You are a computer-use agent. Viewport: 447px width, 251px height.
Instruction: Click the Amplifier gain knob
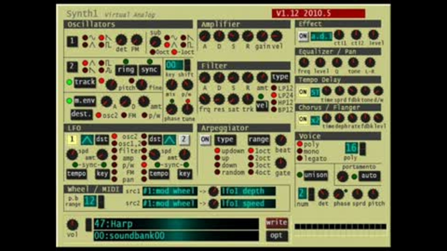pyautogui.click(x=262, y=36)
